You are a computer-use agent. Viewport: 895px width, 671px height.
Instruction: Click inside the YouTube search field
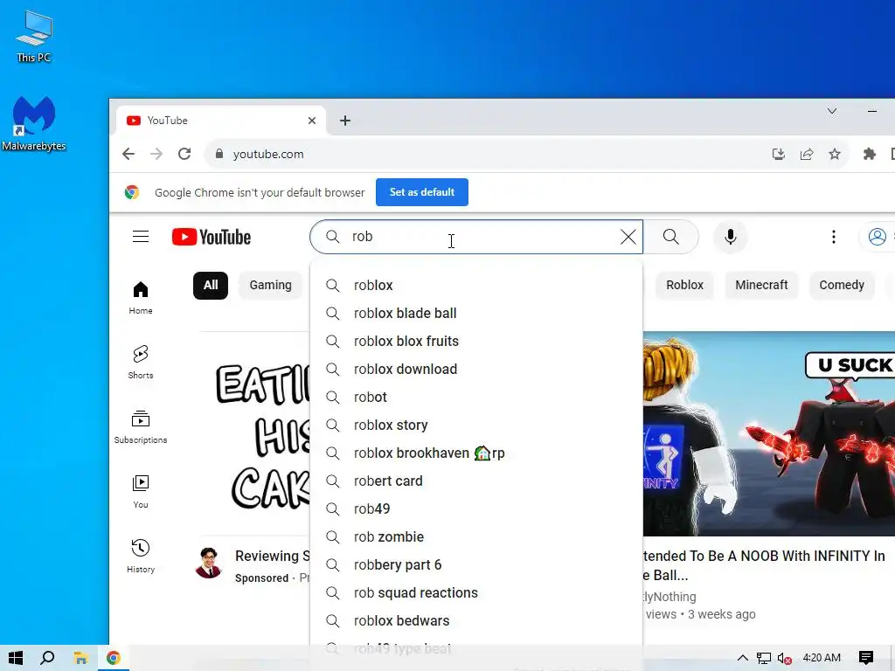476,237
